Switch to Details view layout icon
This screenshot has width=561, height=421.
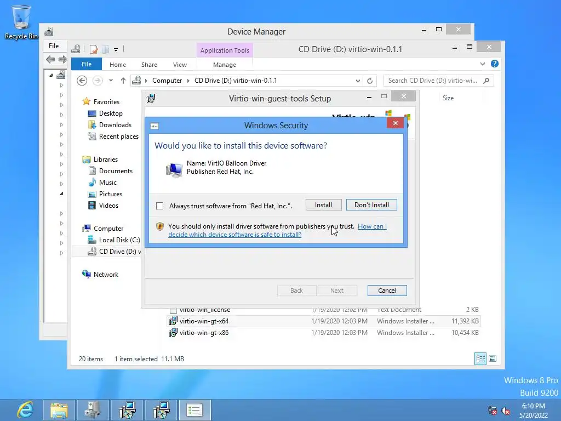480,359
